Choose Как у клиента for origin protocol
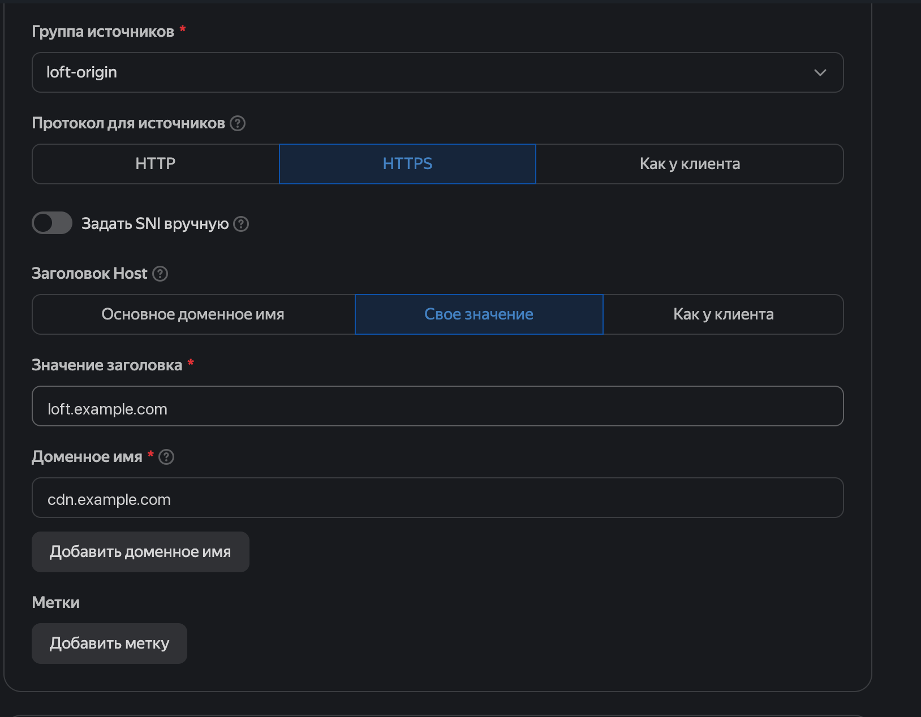The image size is (921, 717). 690,164
